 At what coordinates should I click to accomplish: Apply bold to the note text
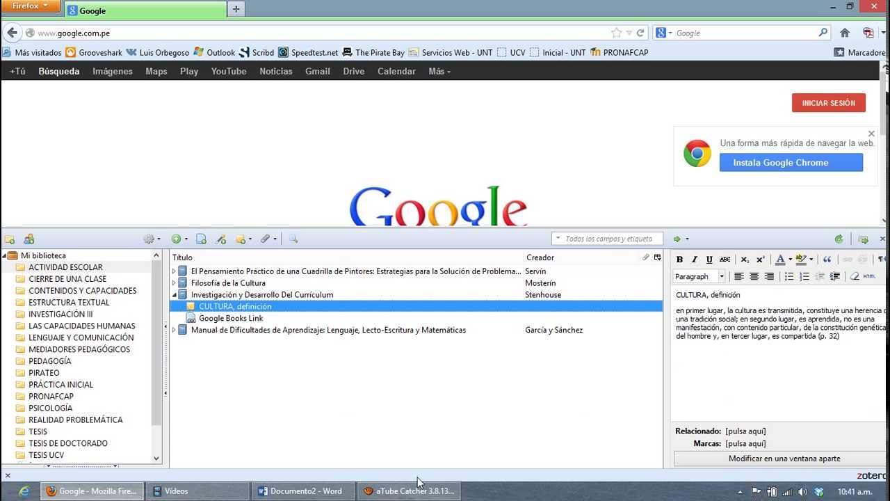[x=679, y=260]
